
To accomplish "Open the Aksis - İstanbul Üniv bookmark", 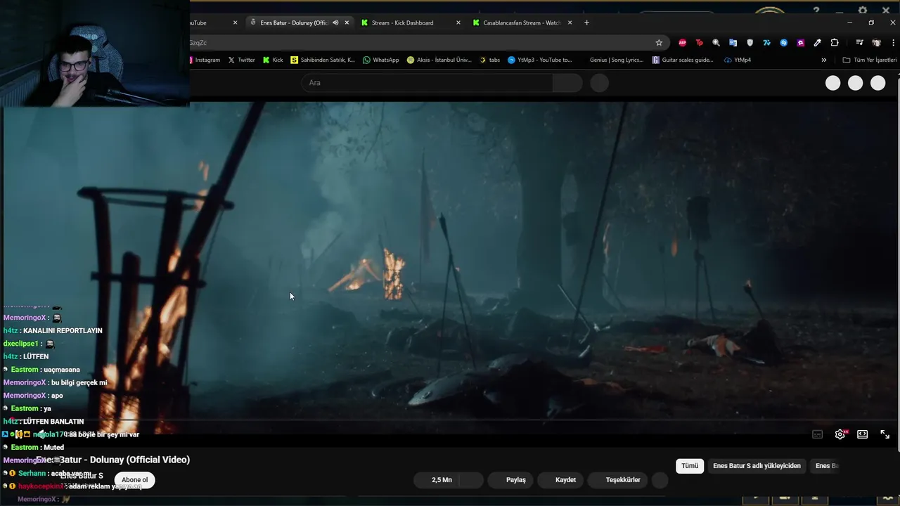I will coord(439,60).
